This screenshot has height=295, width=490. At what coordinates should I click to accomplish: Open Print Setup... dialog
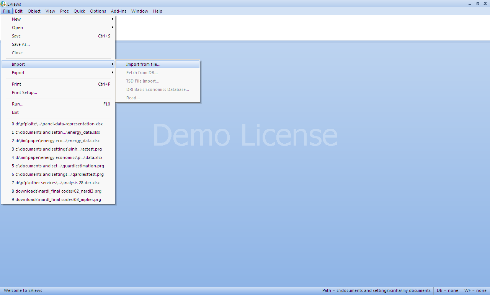point(58,92)
